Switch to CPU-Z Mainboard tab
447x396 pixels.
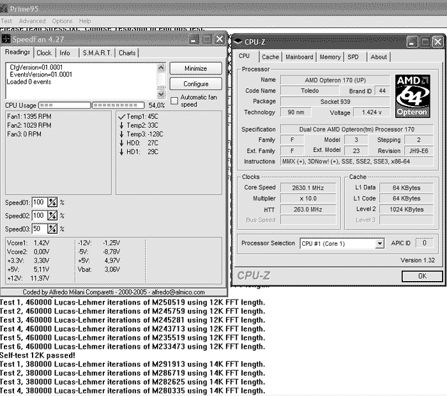click(299, 57)
